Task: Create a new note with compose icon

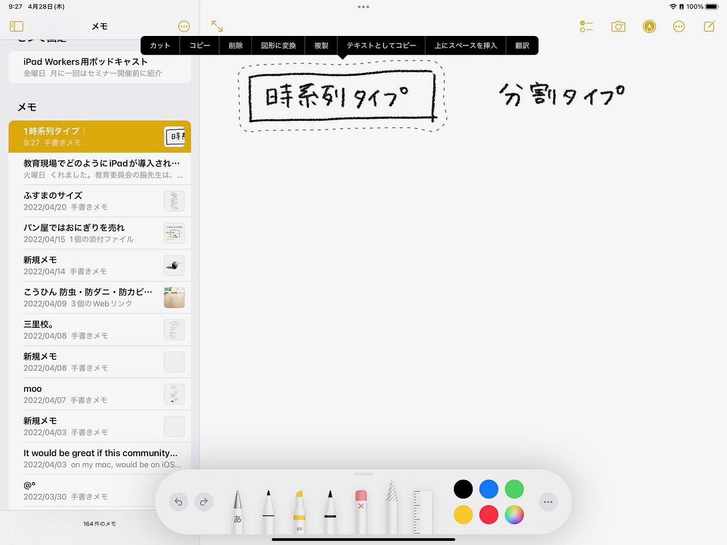Action: point(710,26)
